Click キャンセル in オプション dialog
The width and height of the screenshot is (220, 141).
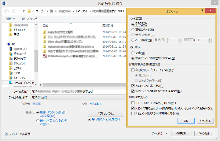[205, 121]
